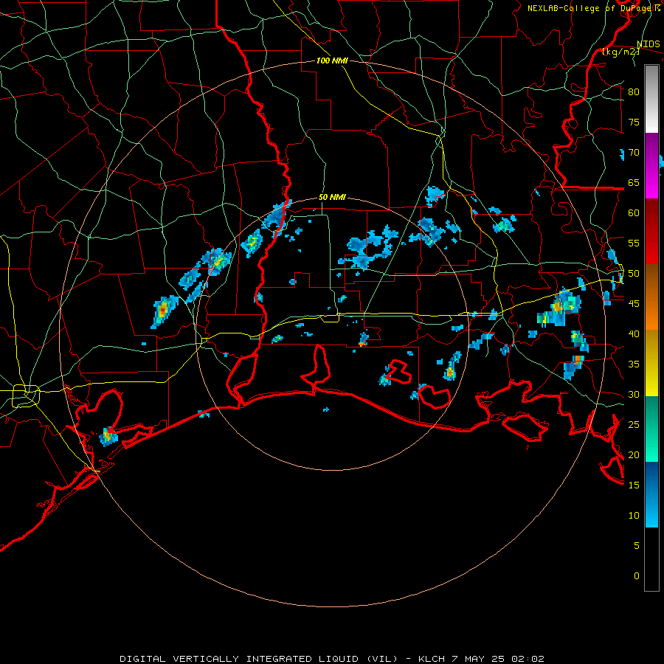Click the NEXLAB-College of DuPage credit text

(593, 8)
